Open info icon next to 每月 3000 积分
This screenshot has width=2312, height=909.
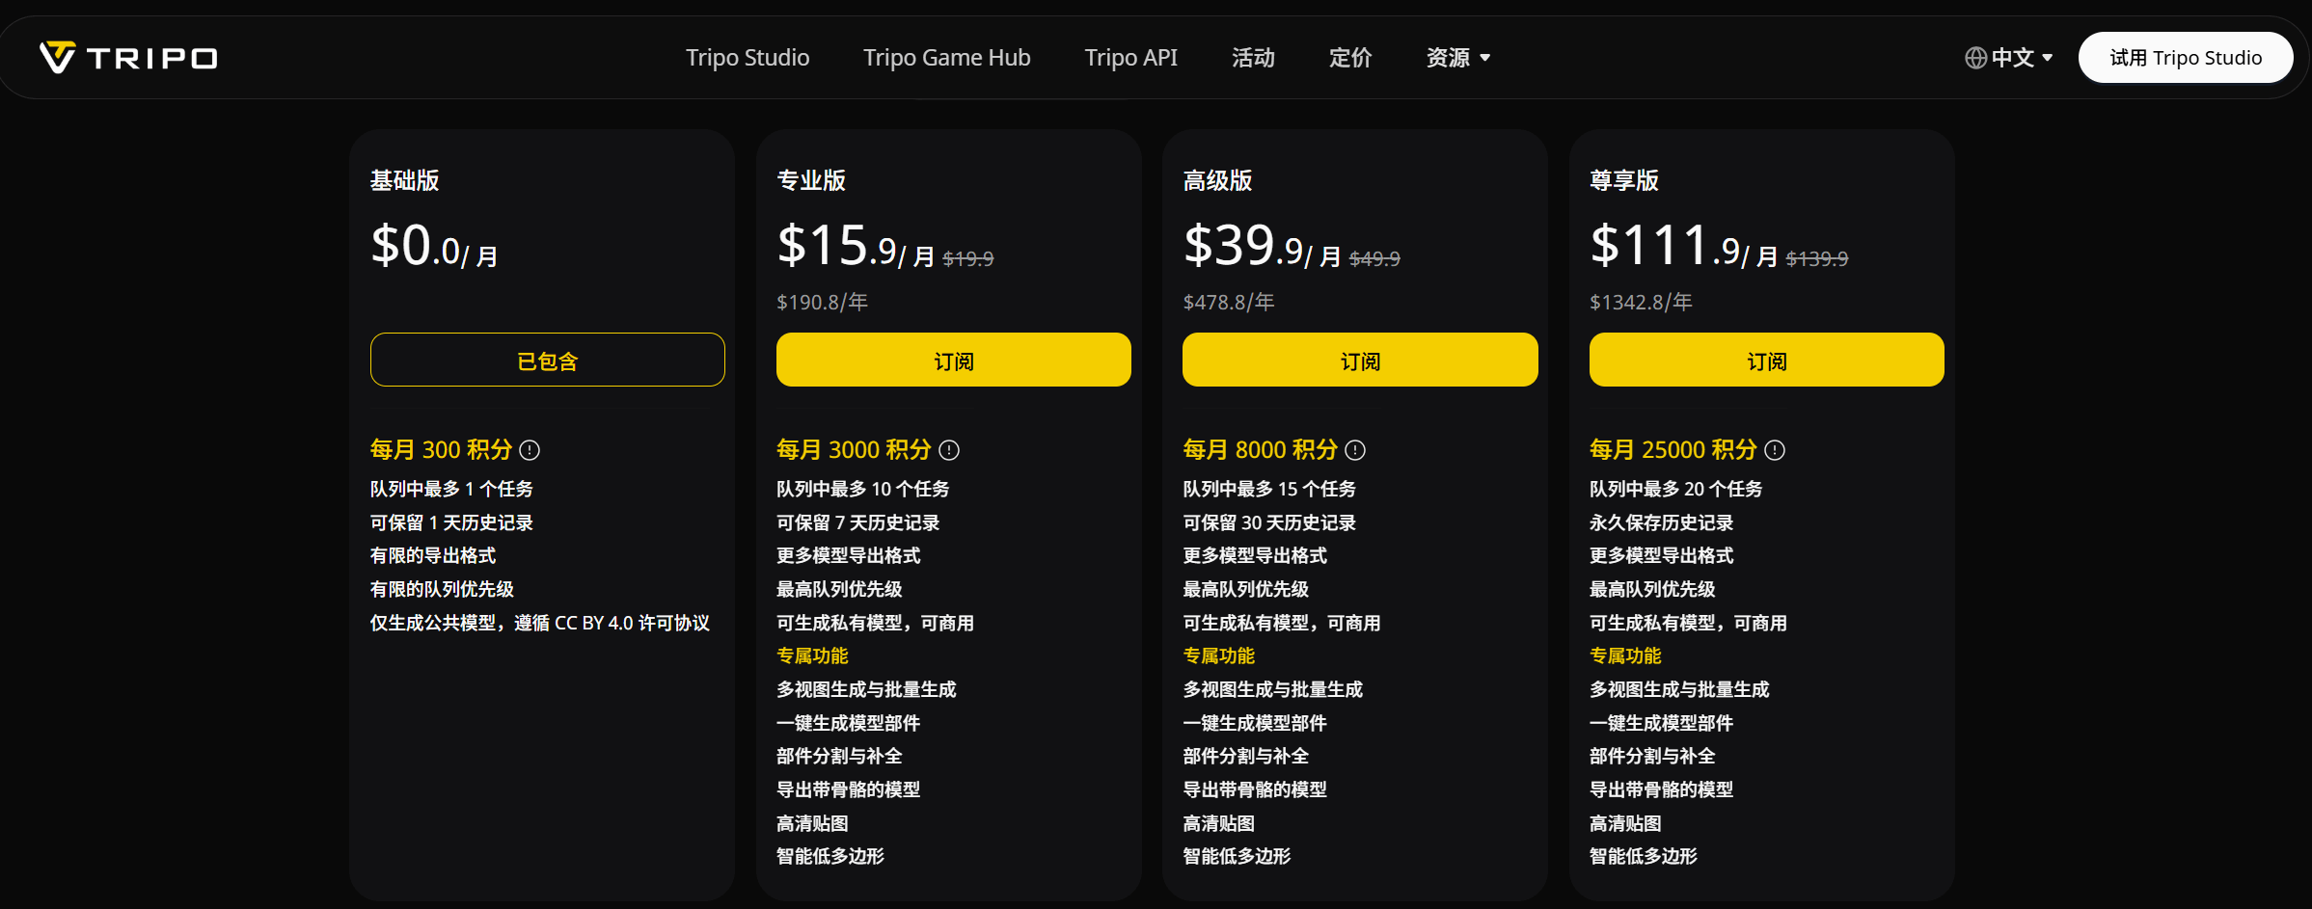coord(949,450)
